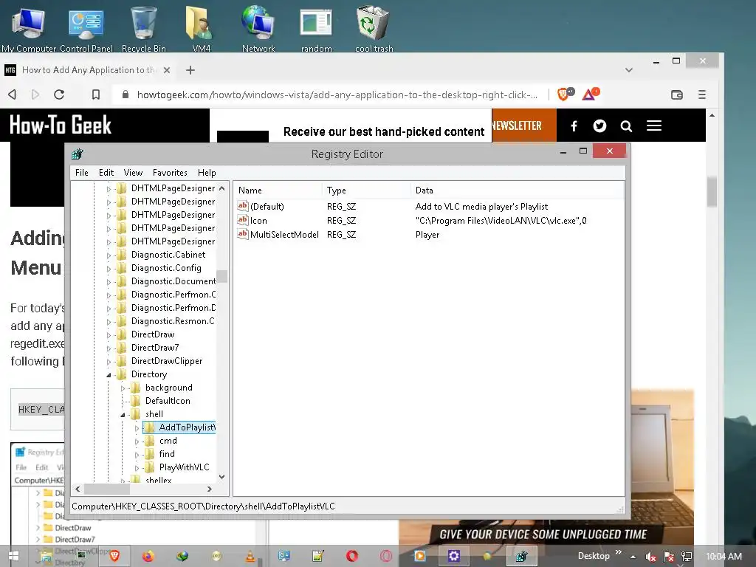Click the Desktop toolbar label in taskbar

594,556
